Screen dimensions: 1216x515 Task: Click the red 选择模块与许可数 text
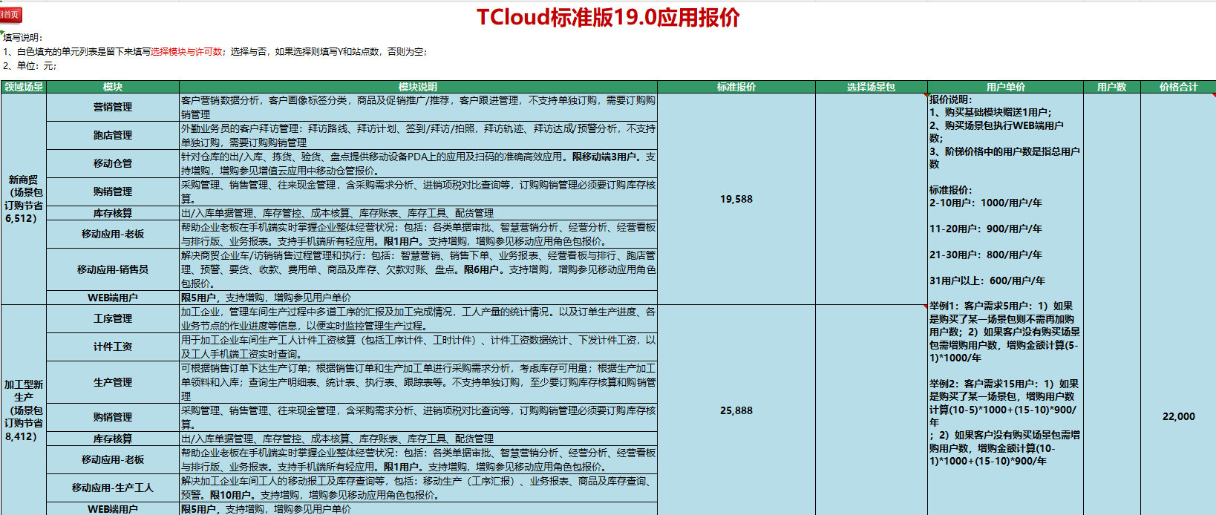point(186,51)
